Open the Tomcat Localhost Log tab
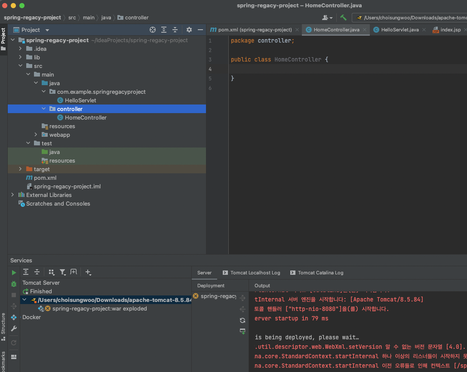 (x=252, y=273)
